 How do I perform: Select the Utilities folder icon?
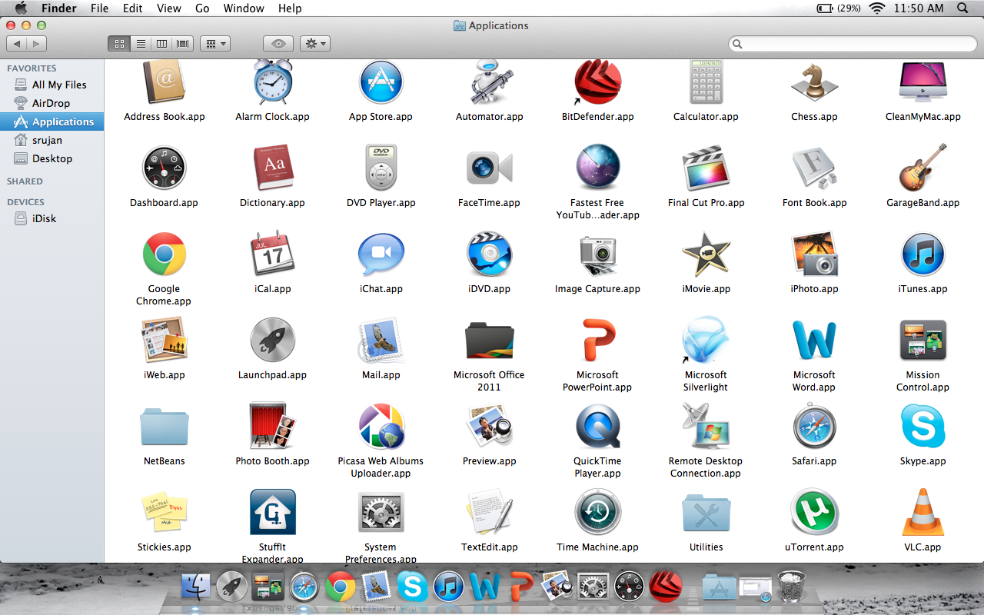(x=706, y=514)
